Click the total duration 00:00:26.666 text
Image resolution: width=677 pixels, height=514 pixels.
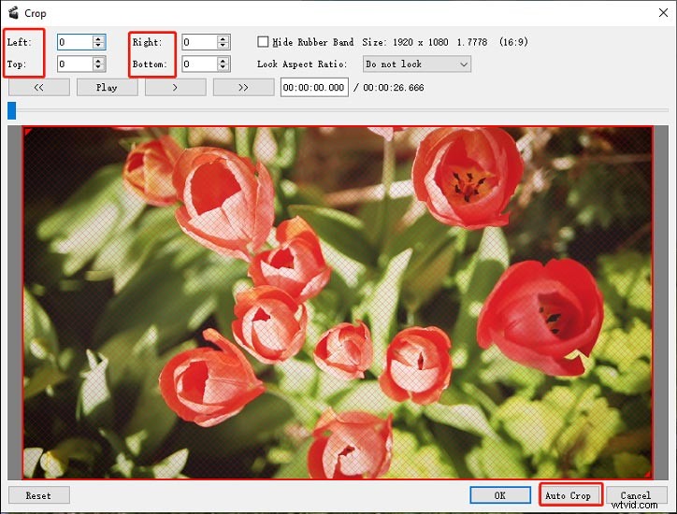pos(394,88)
